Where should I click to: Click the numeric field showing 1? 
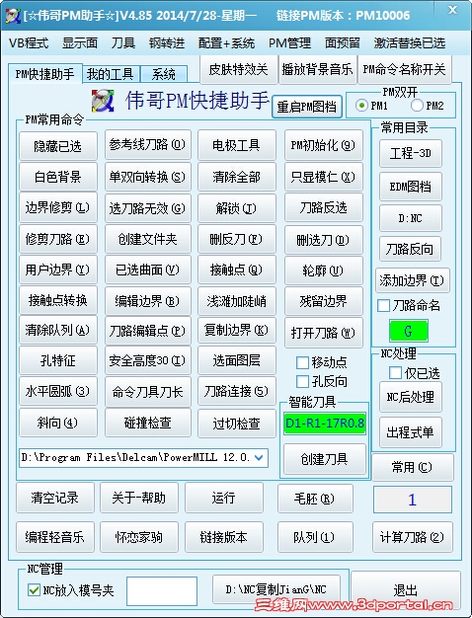[x=413, y=500]
